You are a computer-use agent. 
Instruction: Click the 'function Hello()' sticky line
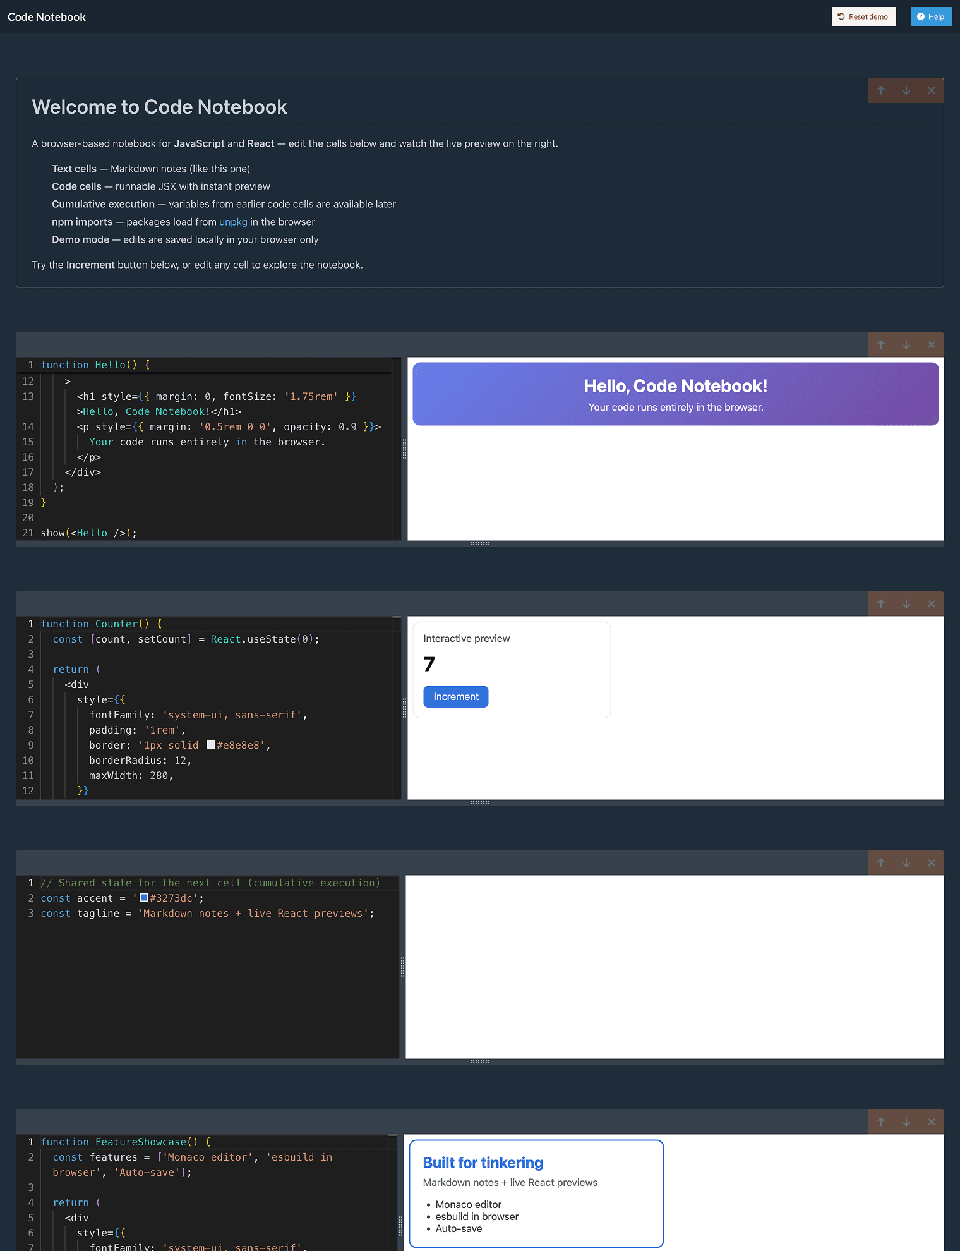(95, 365)
